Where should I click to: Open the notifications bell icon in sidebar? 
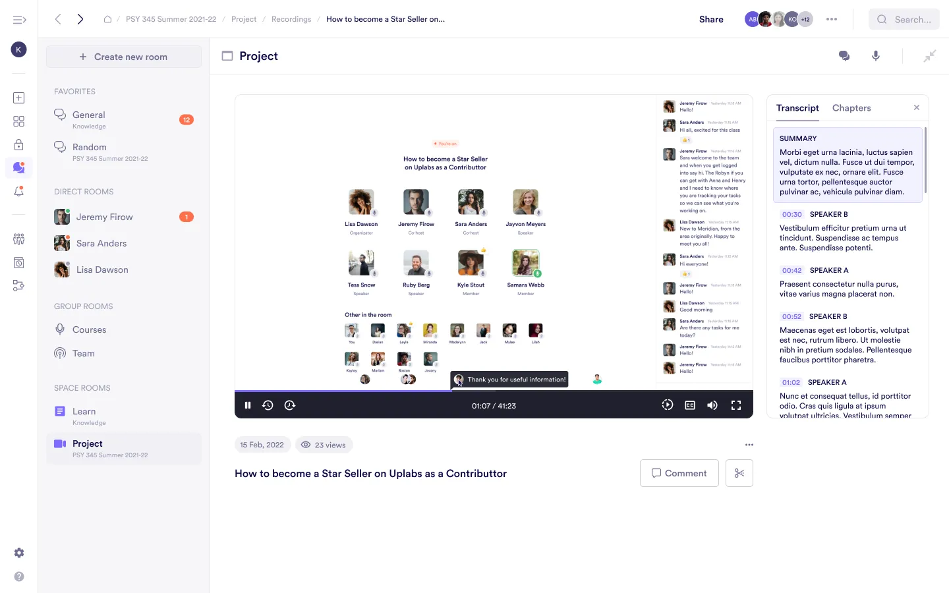(19, 192)
